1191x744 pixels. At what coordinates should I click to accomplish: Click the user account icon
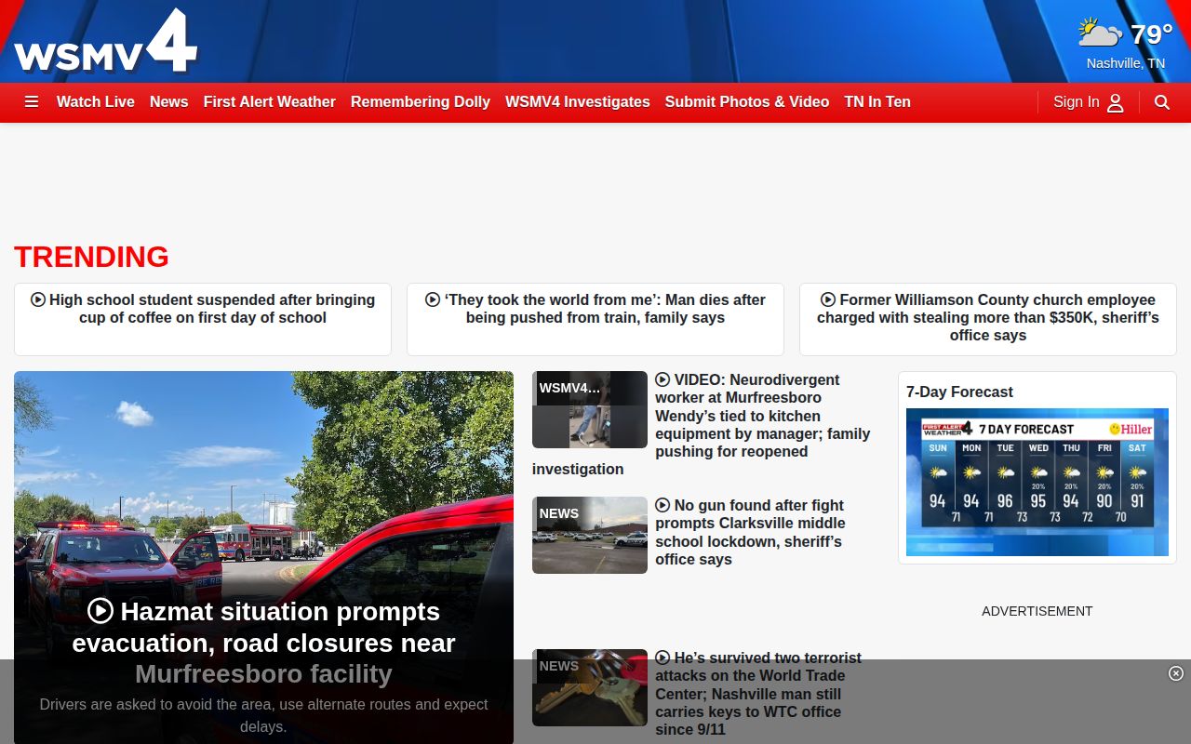point(1116,102)
